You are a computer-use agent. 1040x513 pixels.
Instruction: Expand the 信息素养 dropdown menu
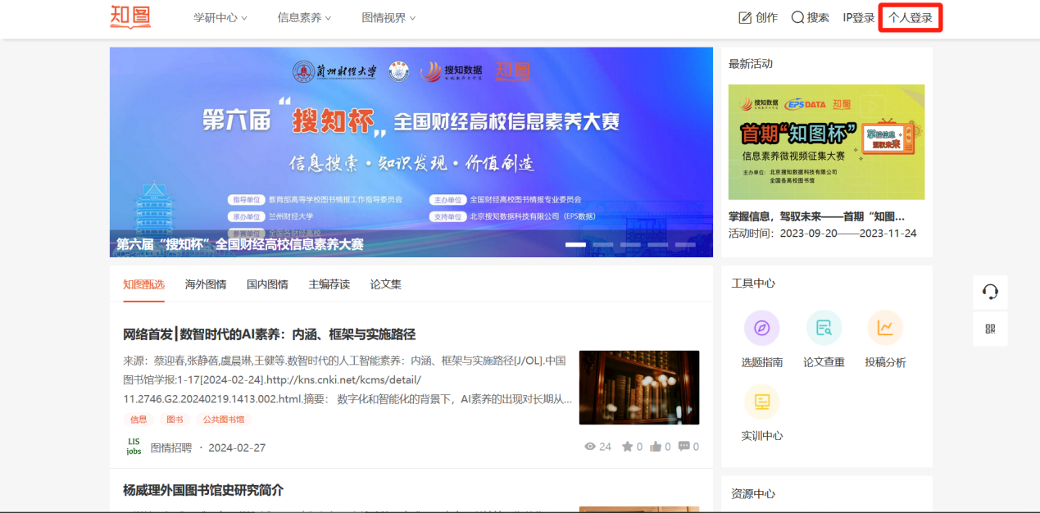click(x=304, y=17)
